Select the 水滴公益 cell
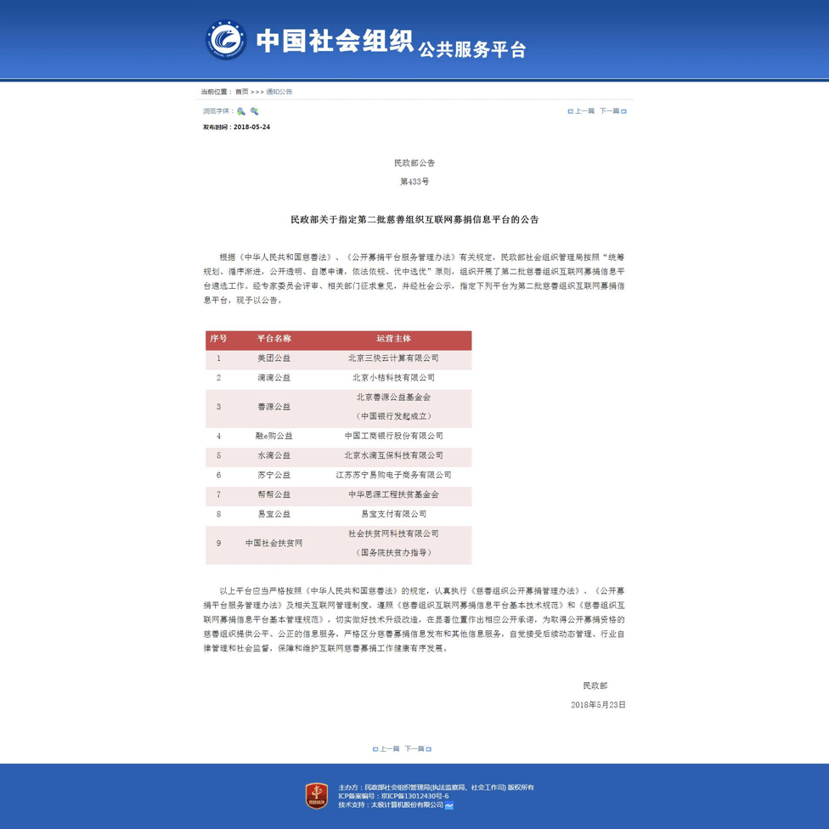This screenshot has width=829, height=829. [x=274, y=455]
